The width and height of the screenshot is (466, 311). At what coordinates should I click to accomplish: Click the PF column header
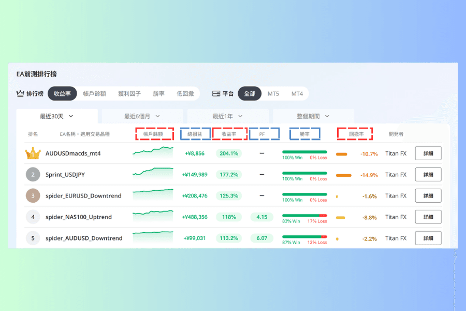pos(262,134)
